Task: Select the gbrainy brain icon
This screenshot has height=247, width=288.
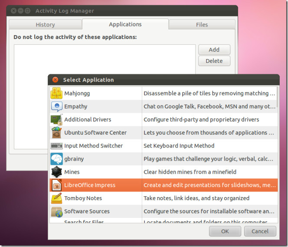Action: tap(56, 159)
